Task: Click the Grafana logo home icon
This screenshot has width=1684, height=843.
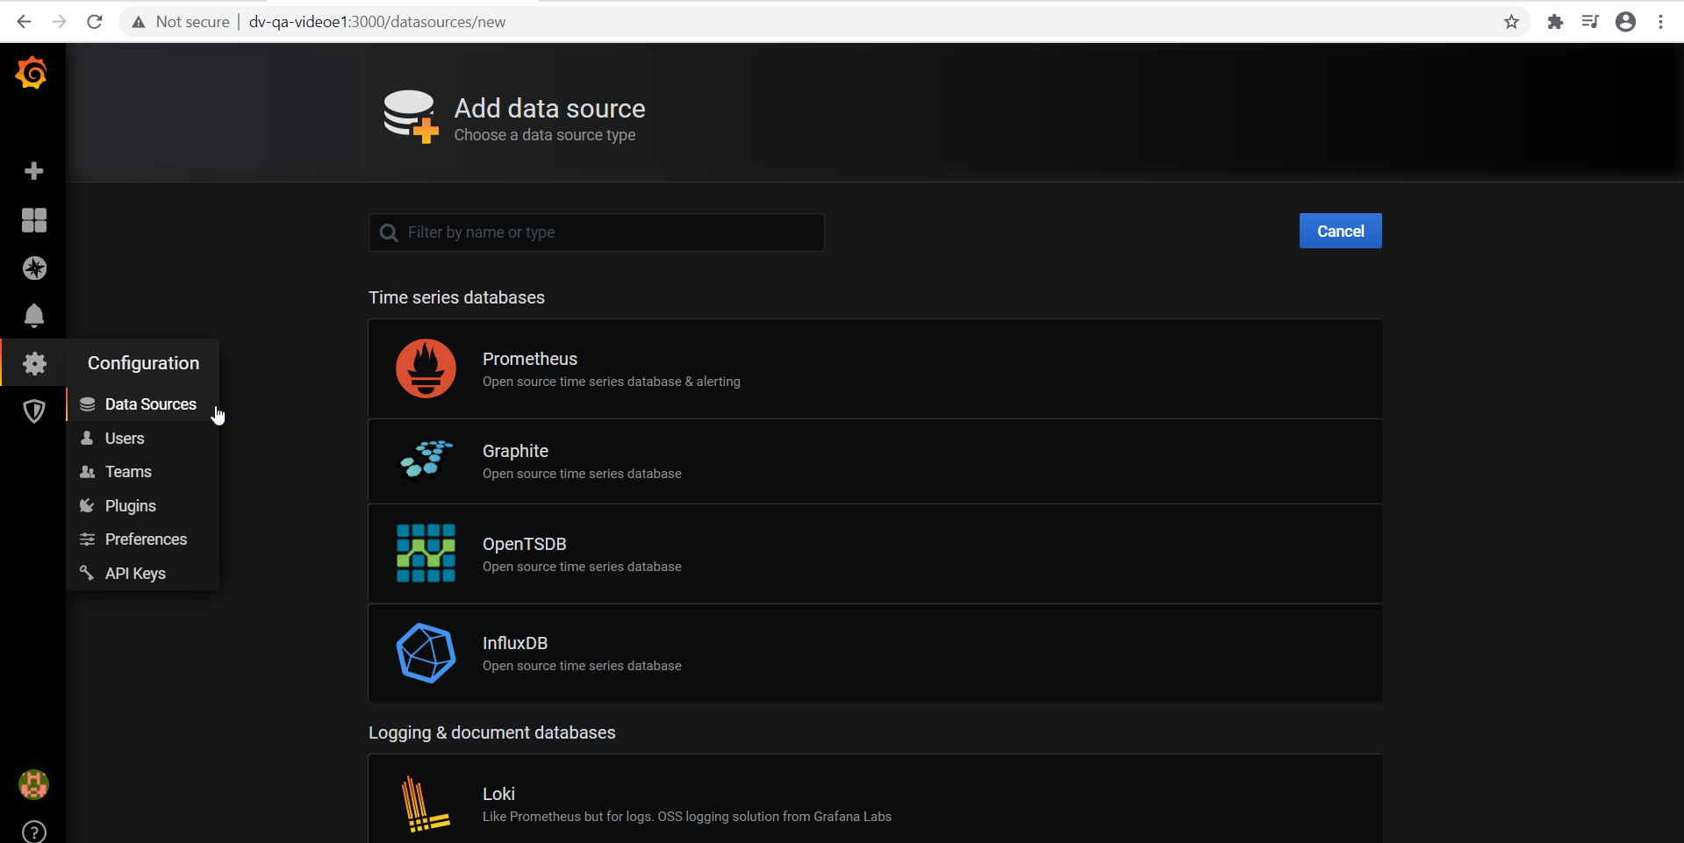Action: click(x=32, y=74)
